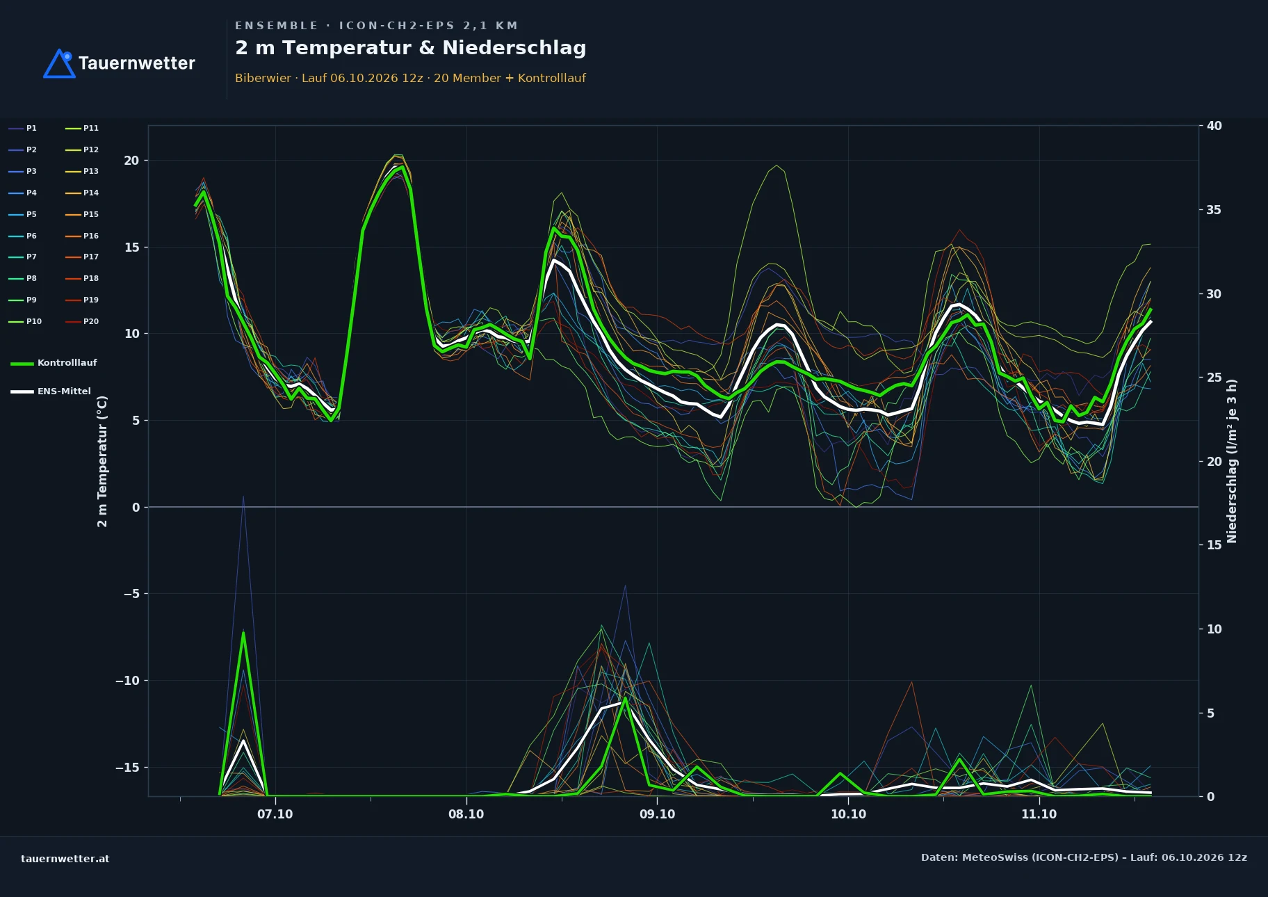
Task: Select the P8 legend entry
Action: pyautogui.click(x=22, y=278)
